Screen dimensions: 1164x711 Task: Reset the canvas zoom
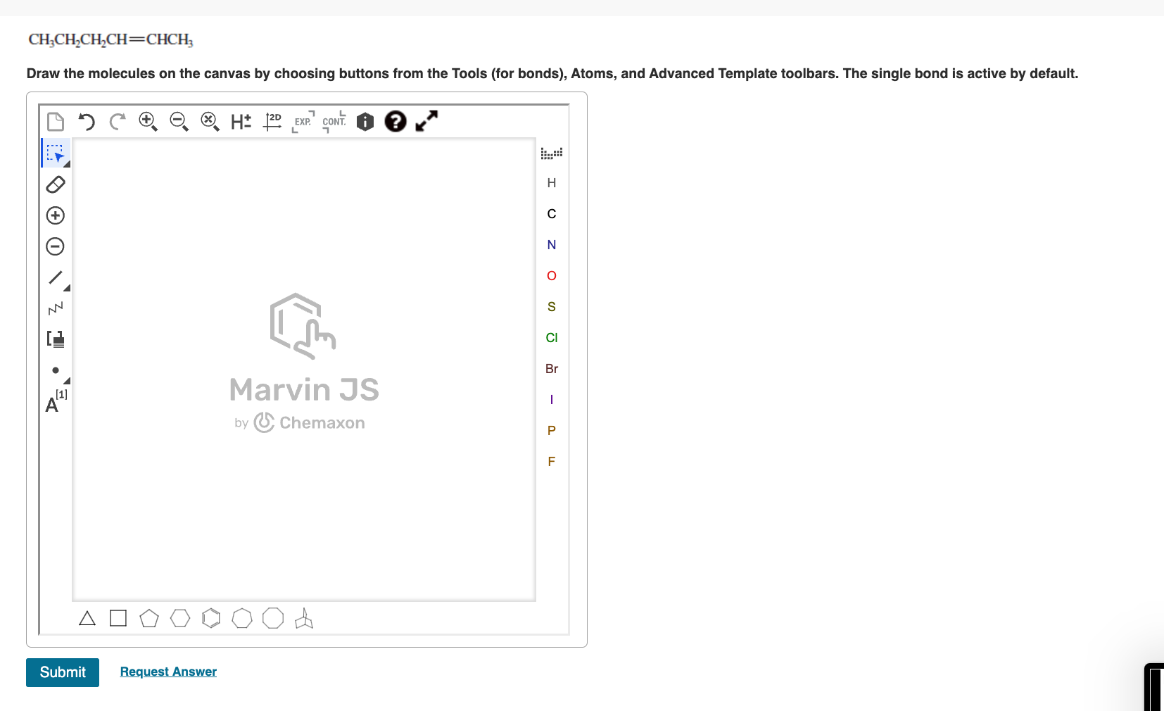(x=210, y=122)
